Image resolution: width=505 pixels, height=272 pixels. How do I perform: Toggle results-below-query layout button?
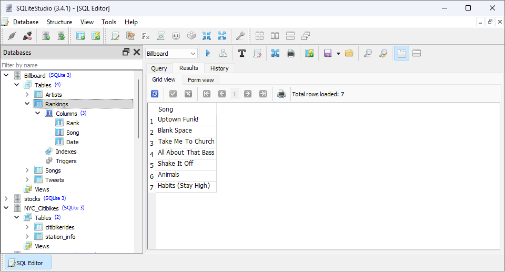pyautogui.click(x=417, y=53)
